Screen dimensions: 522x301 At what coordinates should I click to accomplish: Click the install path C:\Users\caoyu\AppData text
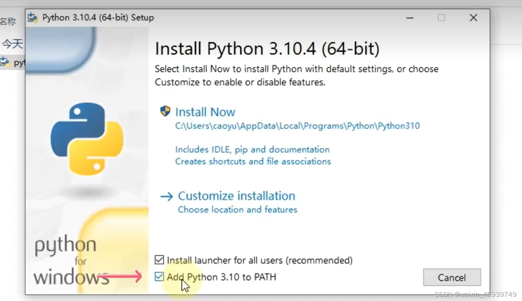pos(297,126)
